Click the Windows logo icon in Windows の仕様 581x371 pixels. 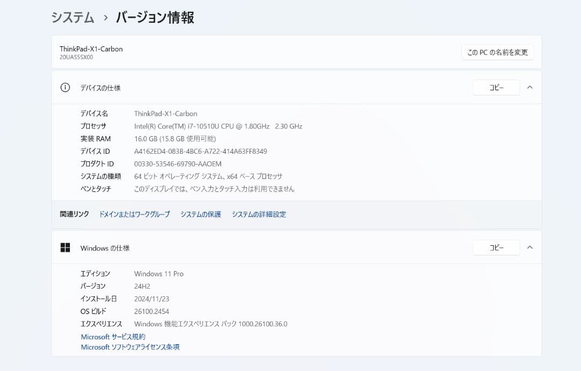[66, 248]
